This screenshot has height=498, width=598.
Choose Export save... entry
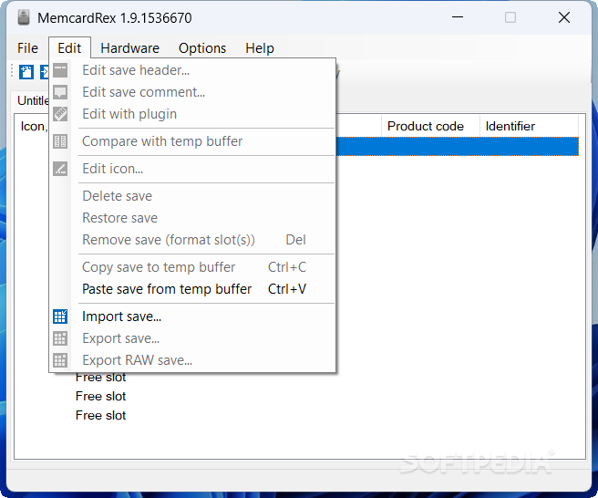192,338
